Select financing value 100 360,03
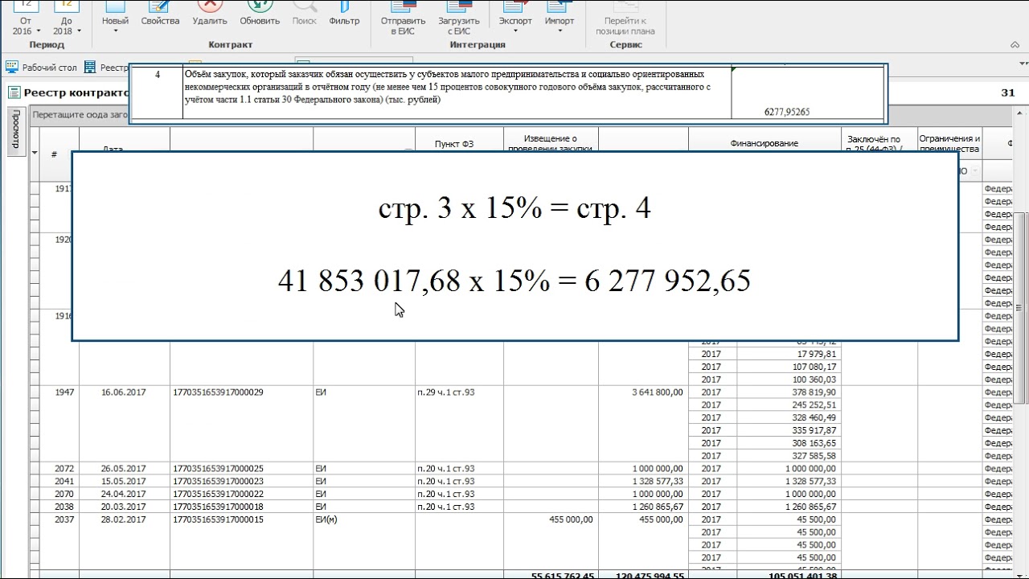The image size is (1029, 579). [x=810, y=380]
